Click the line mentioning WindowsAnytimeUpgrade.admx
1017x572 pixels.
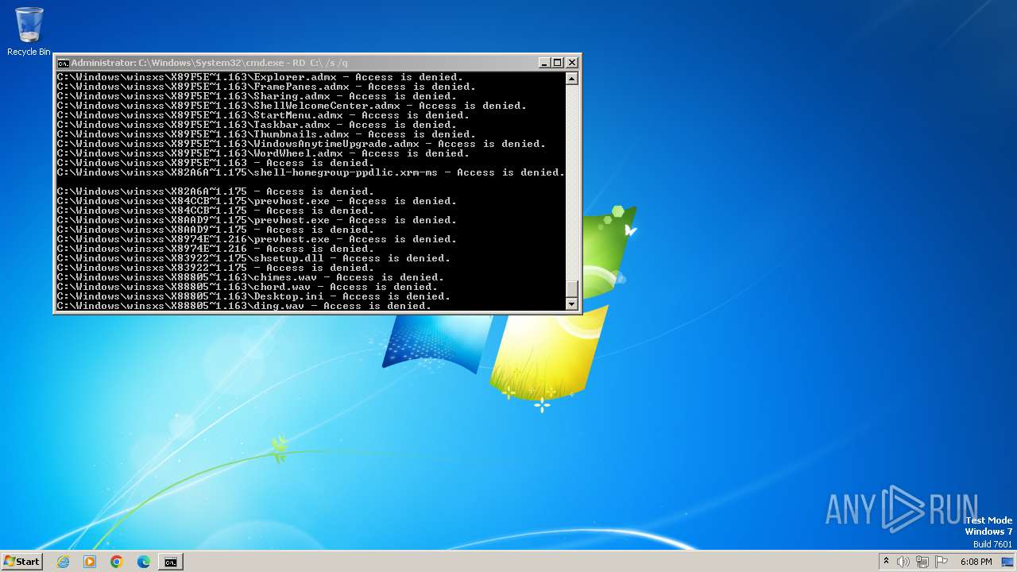point(301,144)
